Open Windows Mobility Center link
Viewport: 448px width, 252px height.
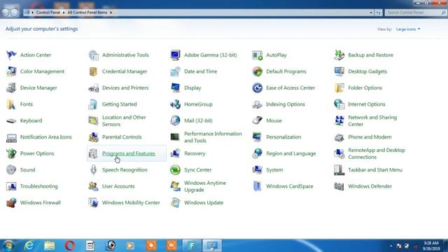click(131, 202)
